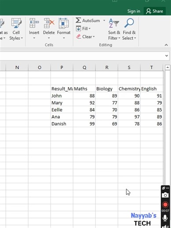Expand the formula bar
Image resolution: width=171 pixels, height=228 pixels.
pyautogui.click(x=167, y=56)
